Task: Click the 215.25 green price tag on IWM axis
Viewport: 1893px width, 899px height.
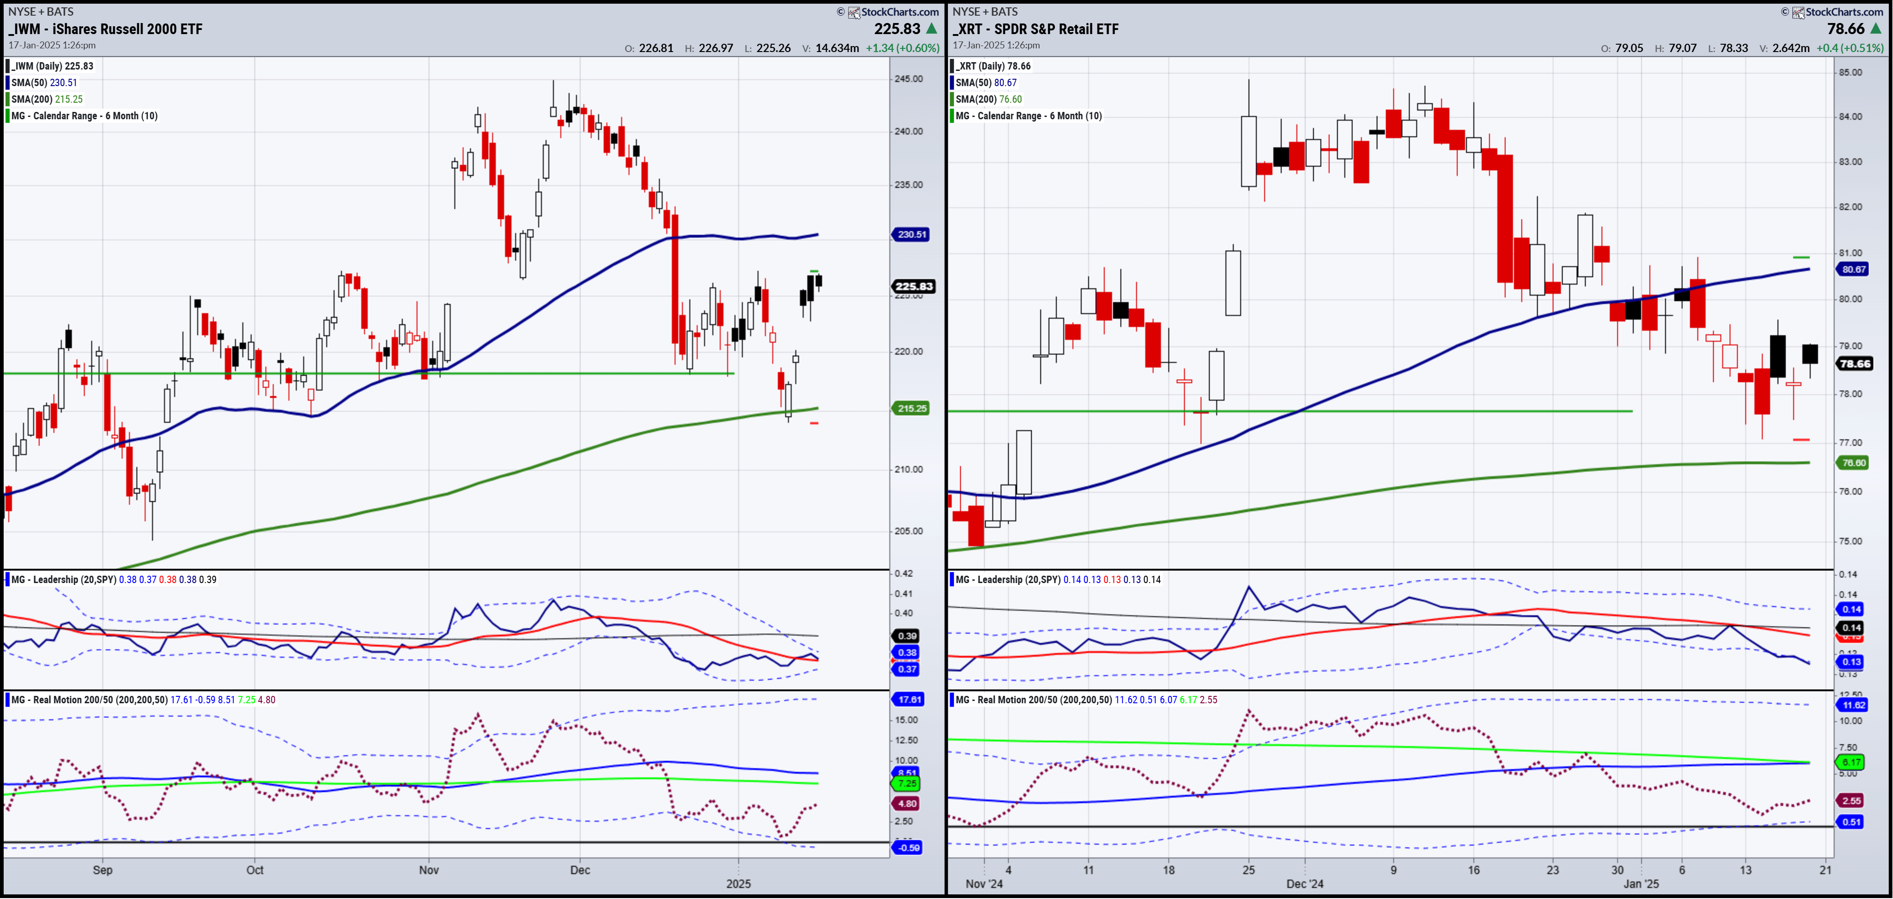Action: (912, 409)
